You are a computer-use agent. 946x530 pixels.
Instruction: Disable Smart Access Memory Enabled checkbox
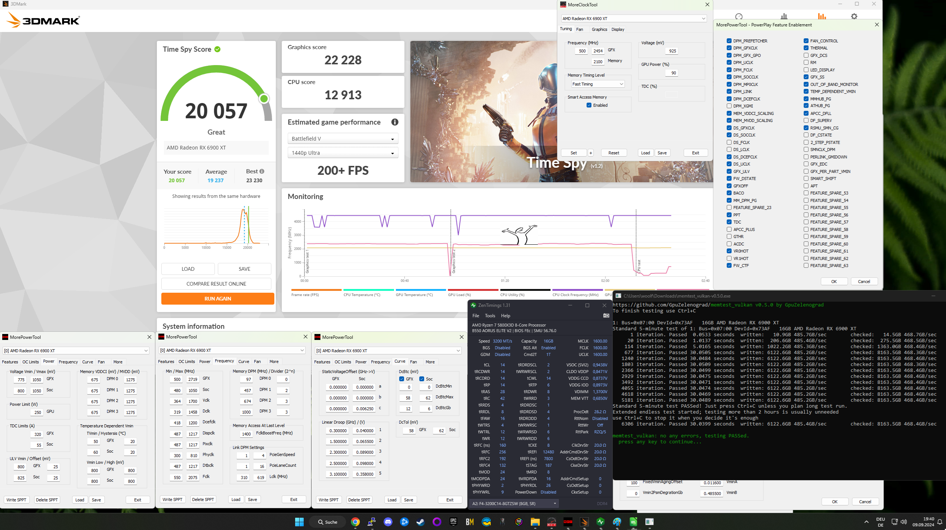click(x=589, y=105)
